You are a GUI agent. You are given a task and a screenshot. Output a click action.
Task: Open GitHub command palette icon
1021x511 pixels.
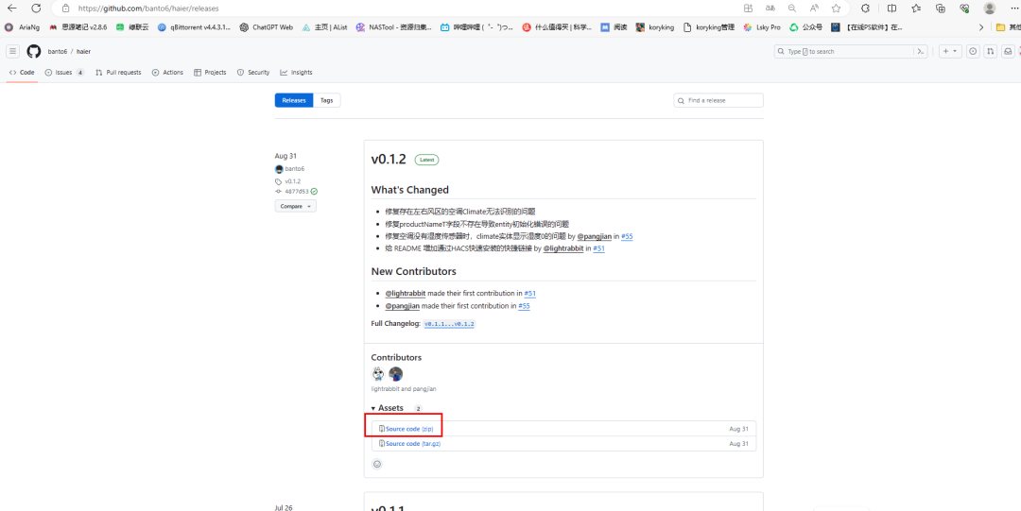(921, 51)
